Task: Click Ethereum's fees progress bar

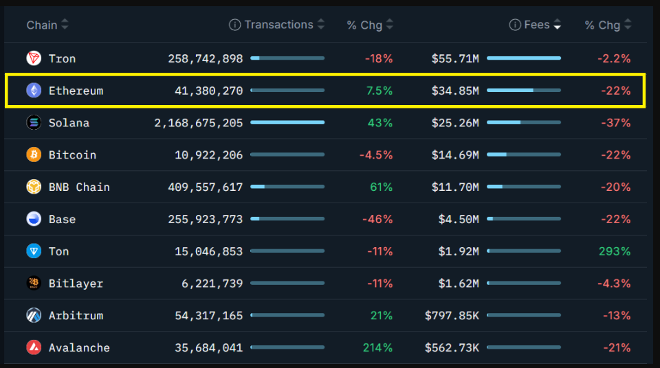Action: click(524, 91)
